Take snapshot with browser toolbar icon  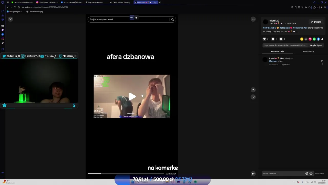(x=295, y=7)
